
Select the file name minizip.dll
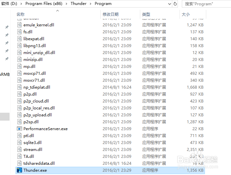[x=33, y=59]
